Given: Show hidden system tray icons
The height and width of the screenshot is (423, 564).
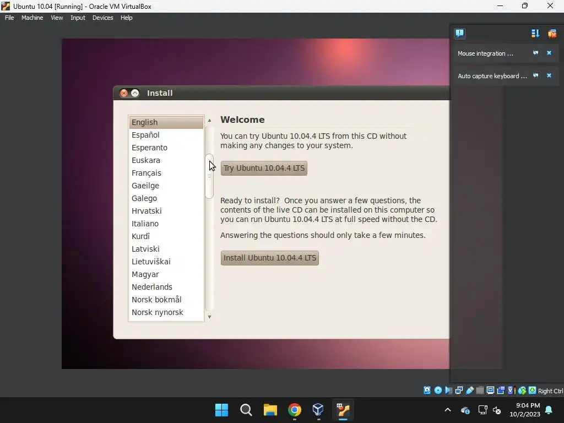Looking at the screenshot, I should 447,410.
